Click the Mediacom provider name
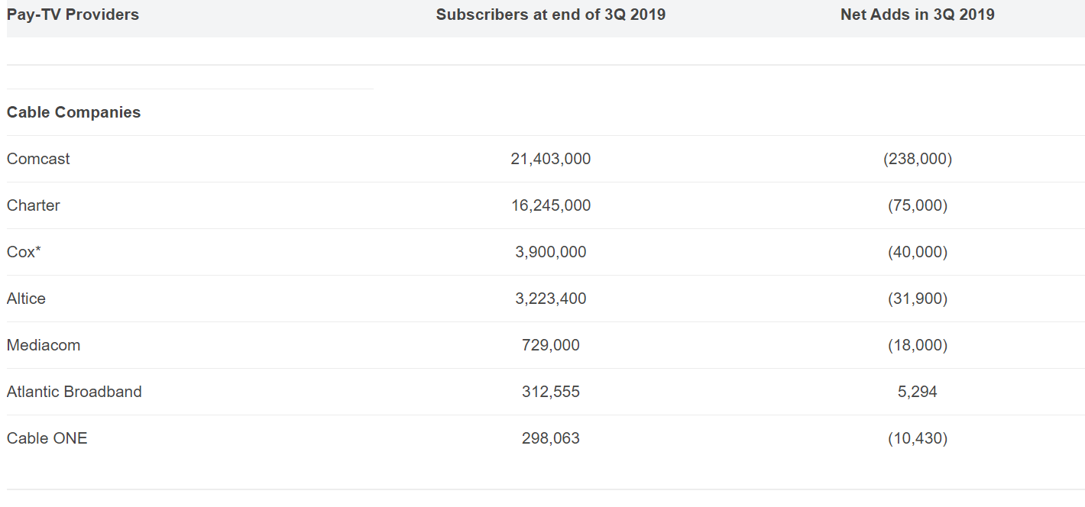The width and height of the screenshot is (1085, 507). tap(44, 345)
